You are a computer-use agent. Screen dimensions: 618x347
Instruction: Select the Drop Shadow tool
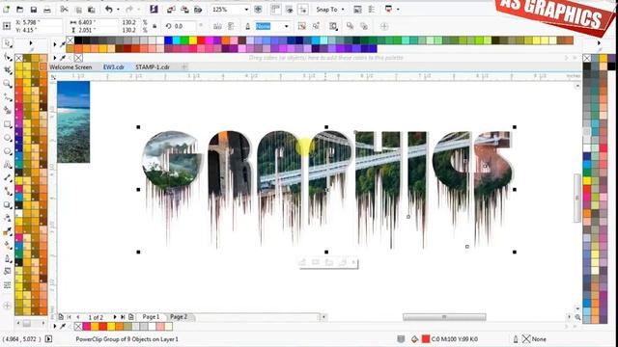(x=7, y=205)
